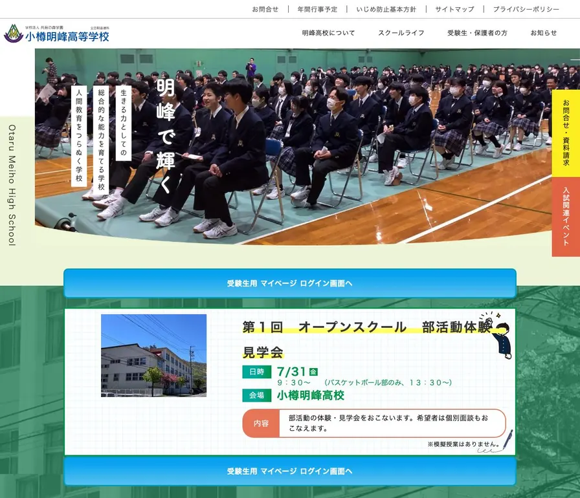Open the お知らせ menu
This screenshot has width=580, height=498.
[543, 33]
